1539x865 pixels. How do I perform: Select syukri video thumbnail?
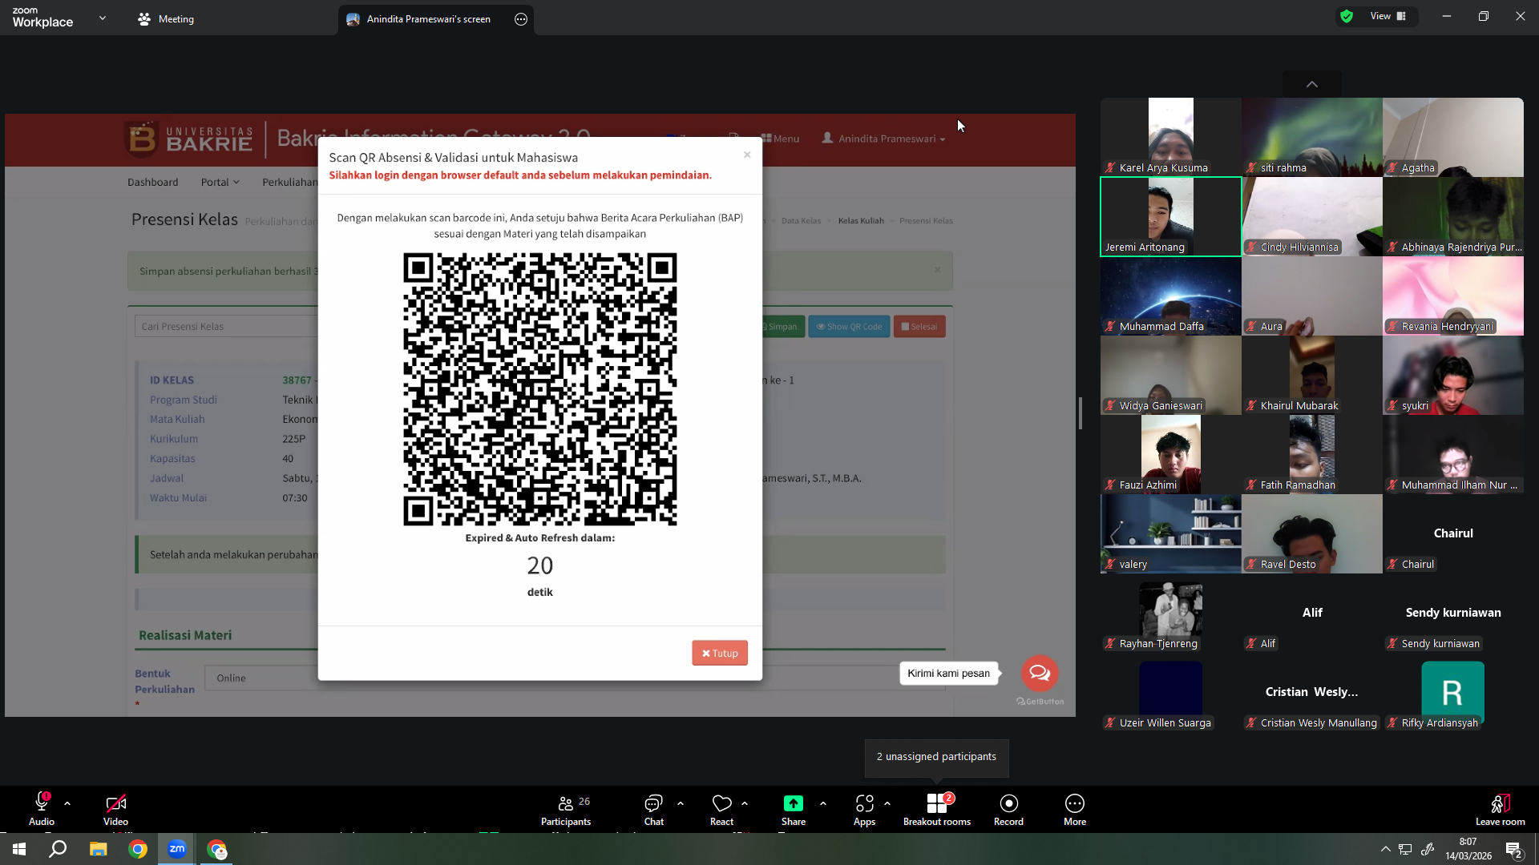(1453, 375)
